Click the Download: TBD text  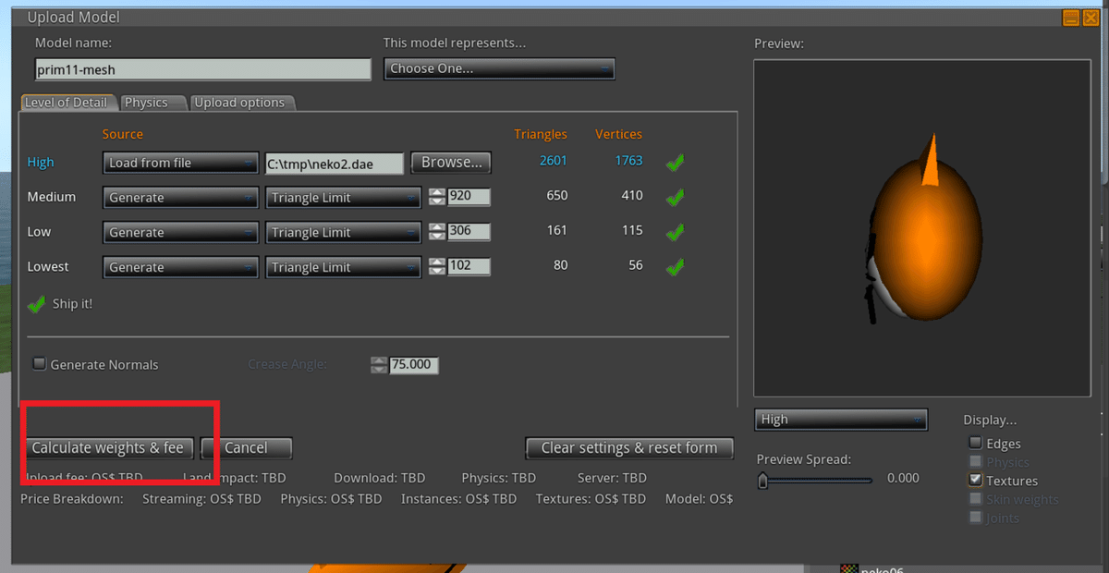coord(380,478)
